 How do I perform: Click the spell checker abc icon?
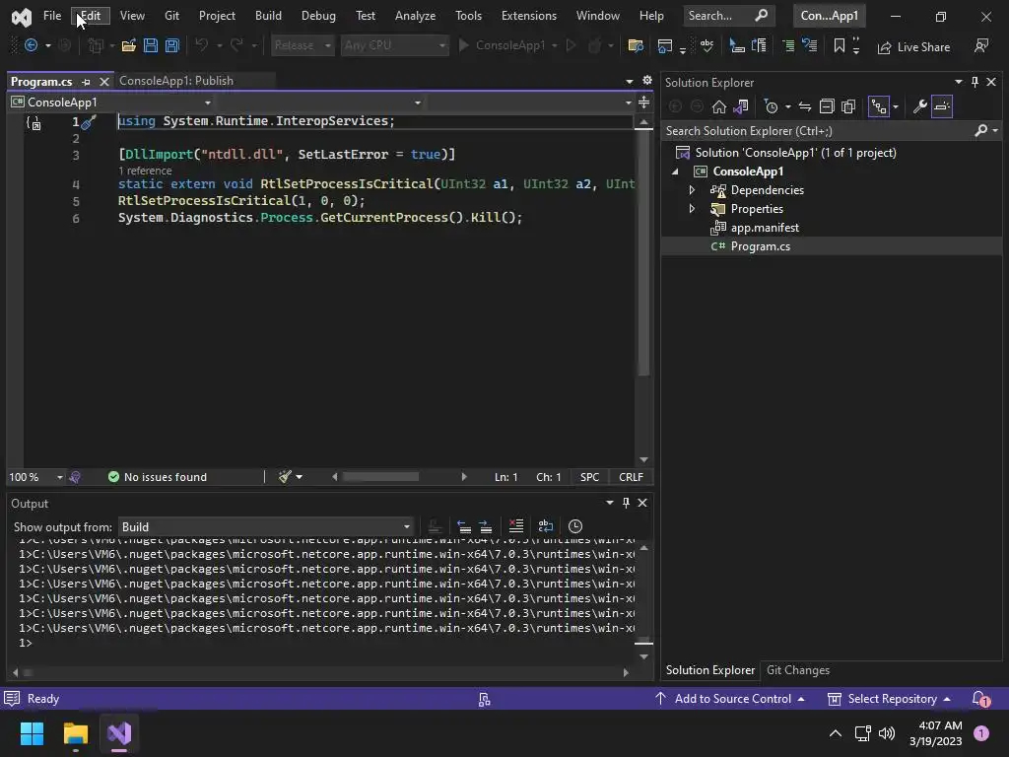pyautogui.click(x=706, y=45)
